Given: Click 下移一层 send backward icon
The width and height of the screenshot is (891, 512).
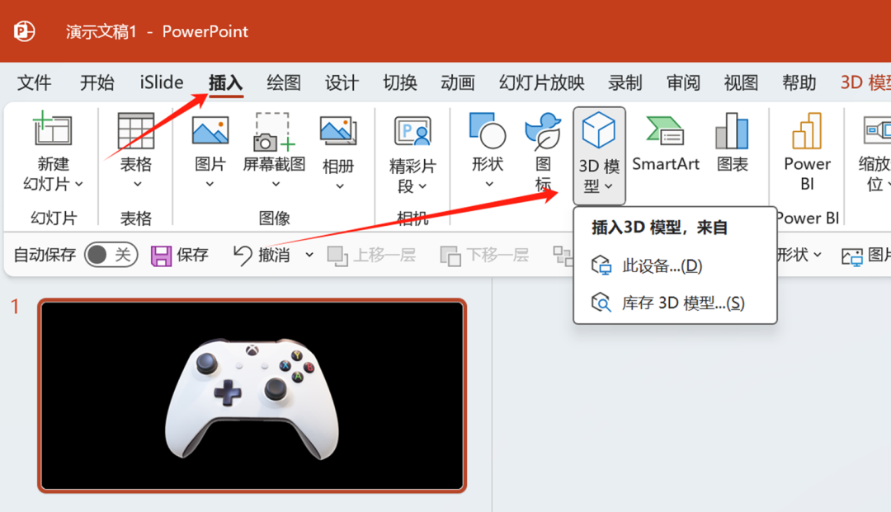Looking at the screenshot, I should (x=450, y=256).
